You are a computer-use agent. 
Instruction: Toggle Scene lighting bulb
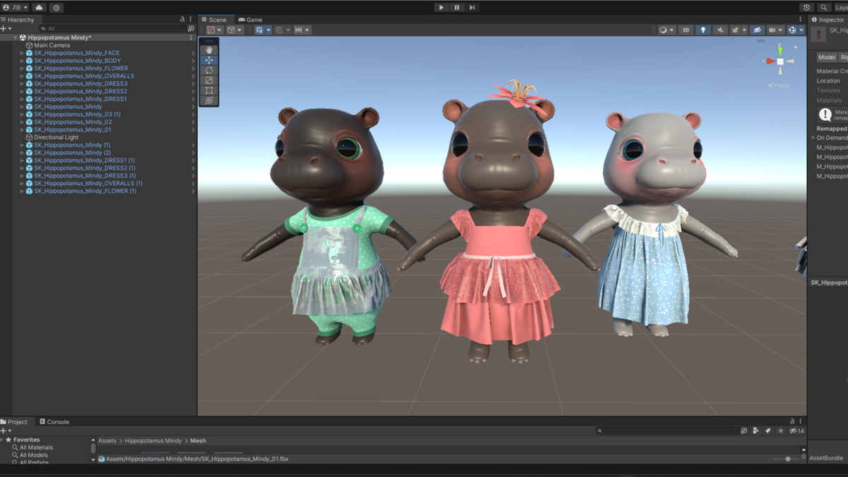[702, 30]
